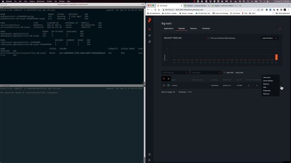Click the date range Aug 5 to Aug 23
Viewport: 291px width, 163px height.
point(235,72)
